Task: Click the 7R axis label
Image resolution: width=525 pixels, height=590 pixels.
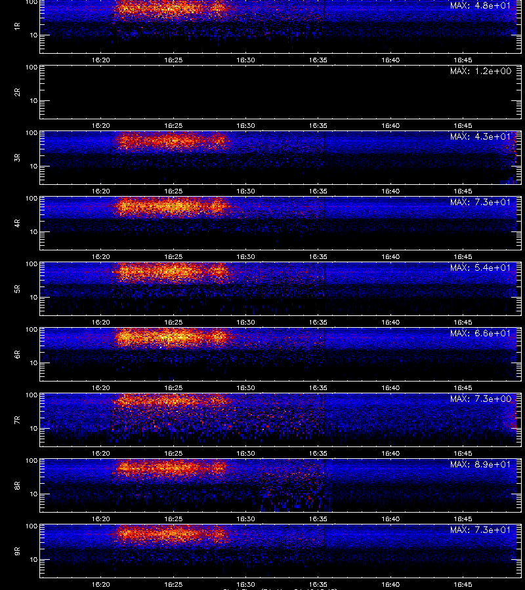Action: click(x=17, y=420)
